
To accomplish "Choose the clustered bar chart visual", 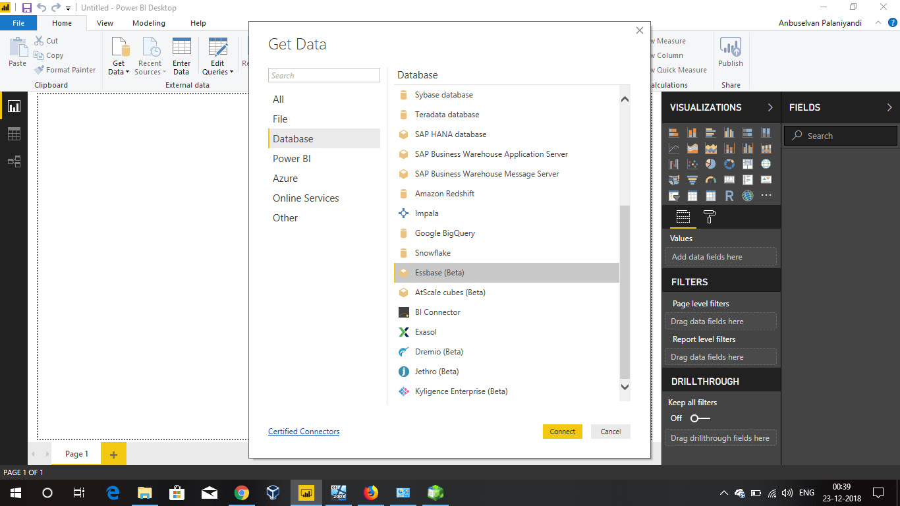I will pyautogui.click(x=711, y=132).
